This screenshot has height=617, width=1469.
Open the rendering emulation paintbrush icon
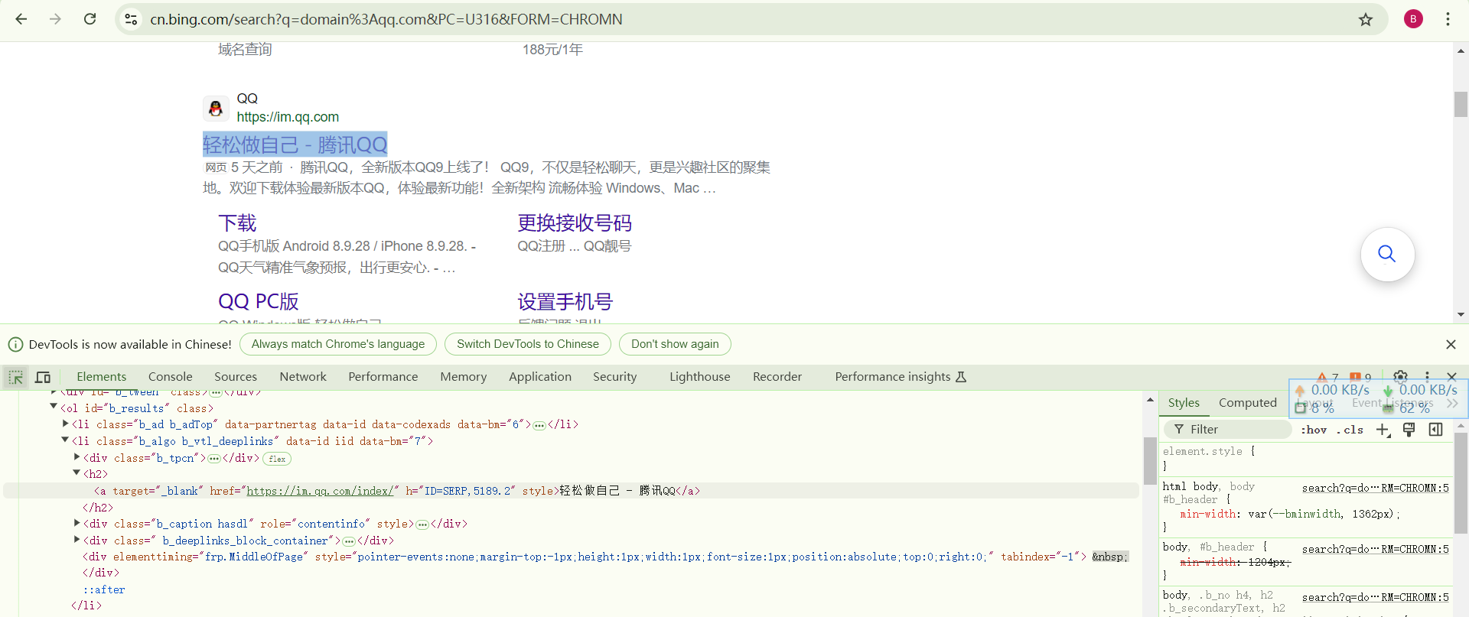pos(1409,430)
